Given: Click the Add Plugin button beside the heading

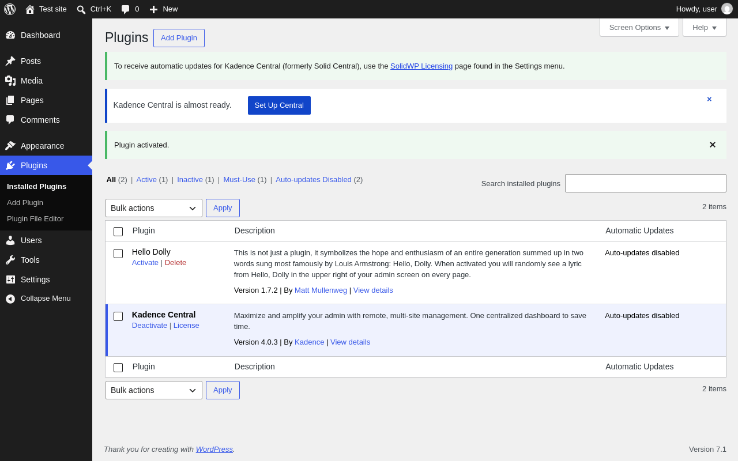Looking at the screenshot, I should coord(179,38).
